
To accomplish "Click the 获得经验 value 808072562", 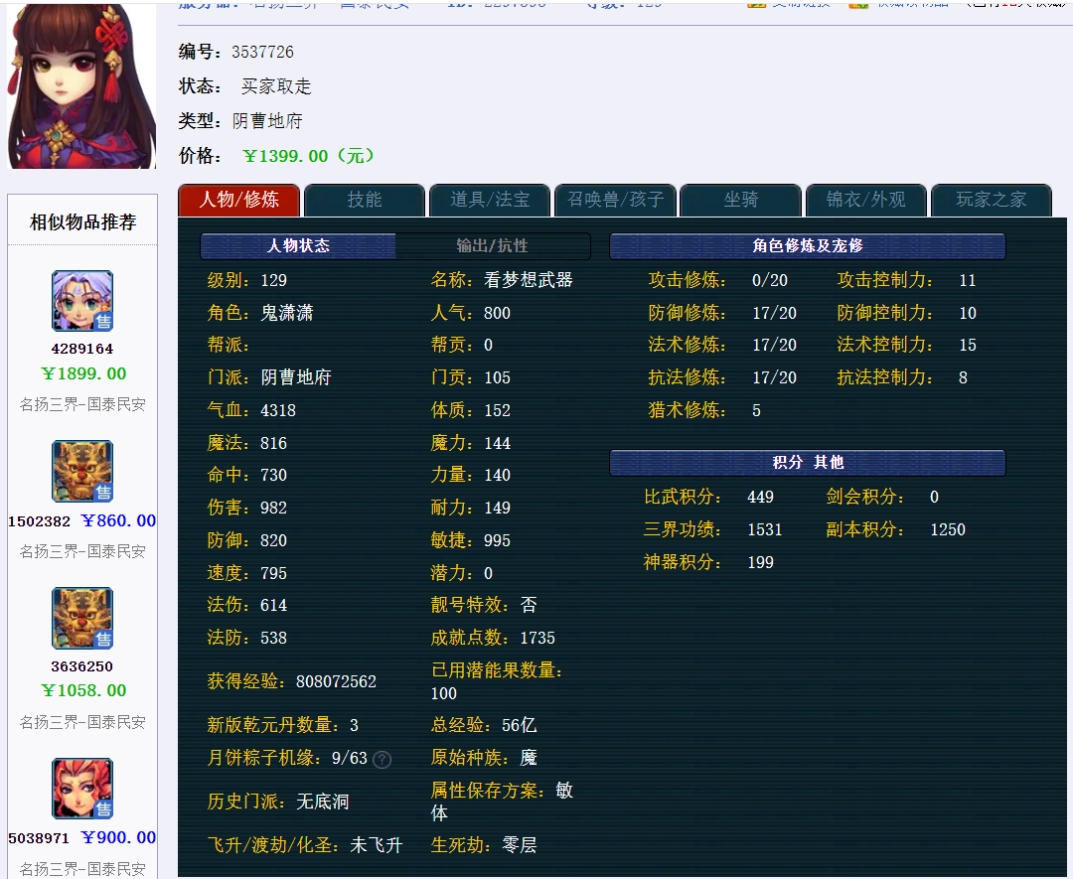I will pos(336,681).
